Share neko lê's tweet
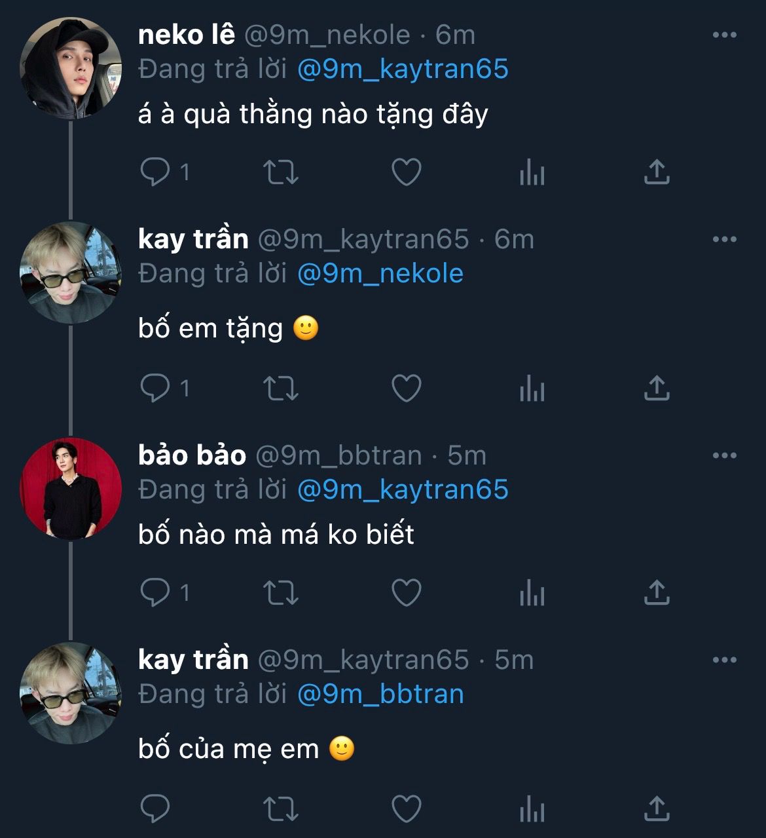The height and width of the screenshot is (838, 766). coord(657,172)
